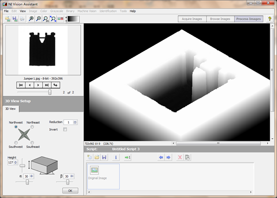Screen dimensions: 277x198
Task: Click the beta angle spinner arrows
Action: pos(71,176)
